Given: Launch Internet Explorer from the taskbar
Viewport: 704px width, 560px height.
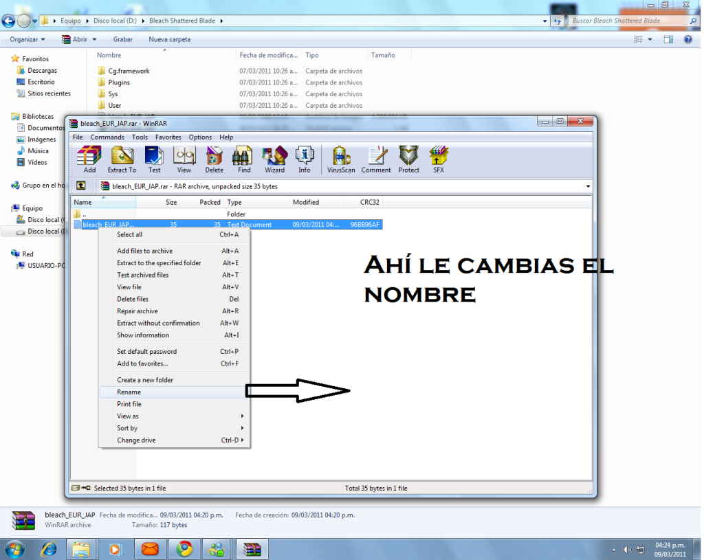Looking at the screenshot, I should click(49, 549).
